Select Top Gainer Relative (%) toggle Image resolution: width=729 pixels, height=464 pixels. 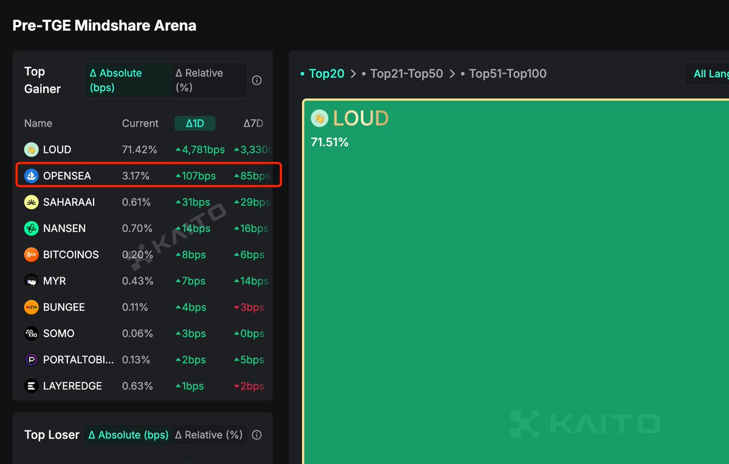point(209,80)
